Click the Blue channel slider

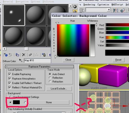click(x=117, y=33)
